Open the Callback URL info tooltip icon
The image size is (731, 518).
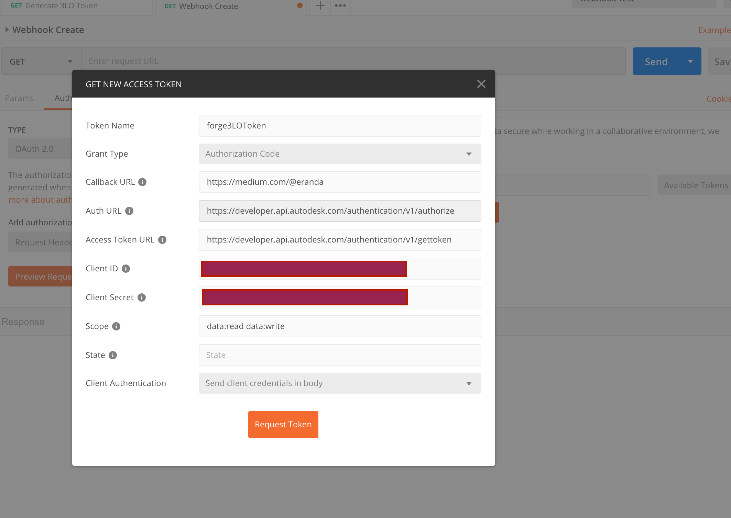[x=142, y=182]
